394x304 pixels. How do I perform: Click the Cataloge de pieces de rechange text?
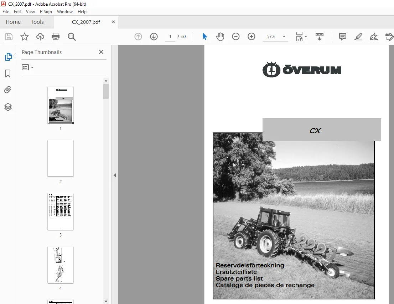pos(265,285)
